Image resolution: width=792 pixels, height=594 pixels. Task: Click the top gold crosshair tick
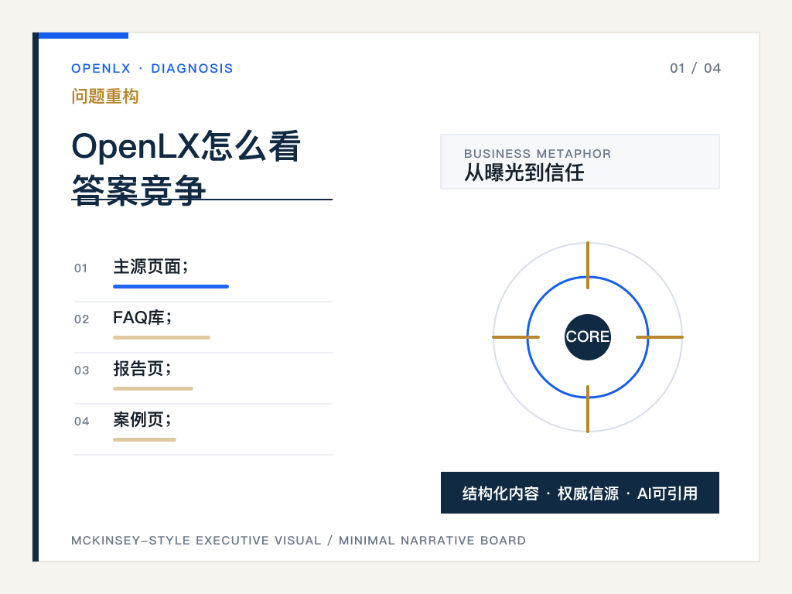click(x=588, y=265)
